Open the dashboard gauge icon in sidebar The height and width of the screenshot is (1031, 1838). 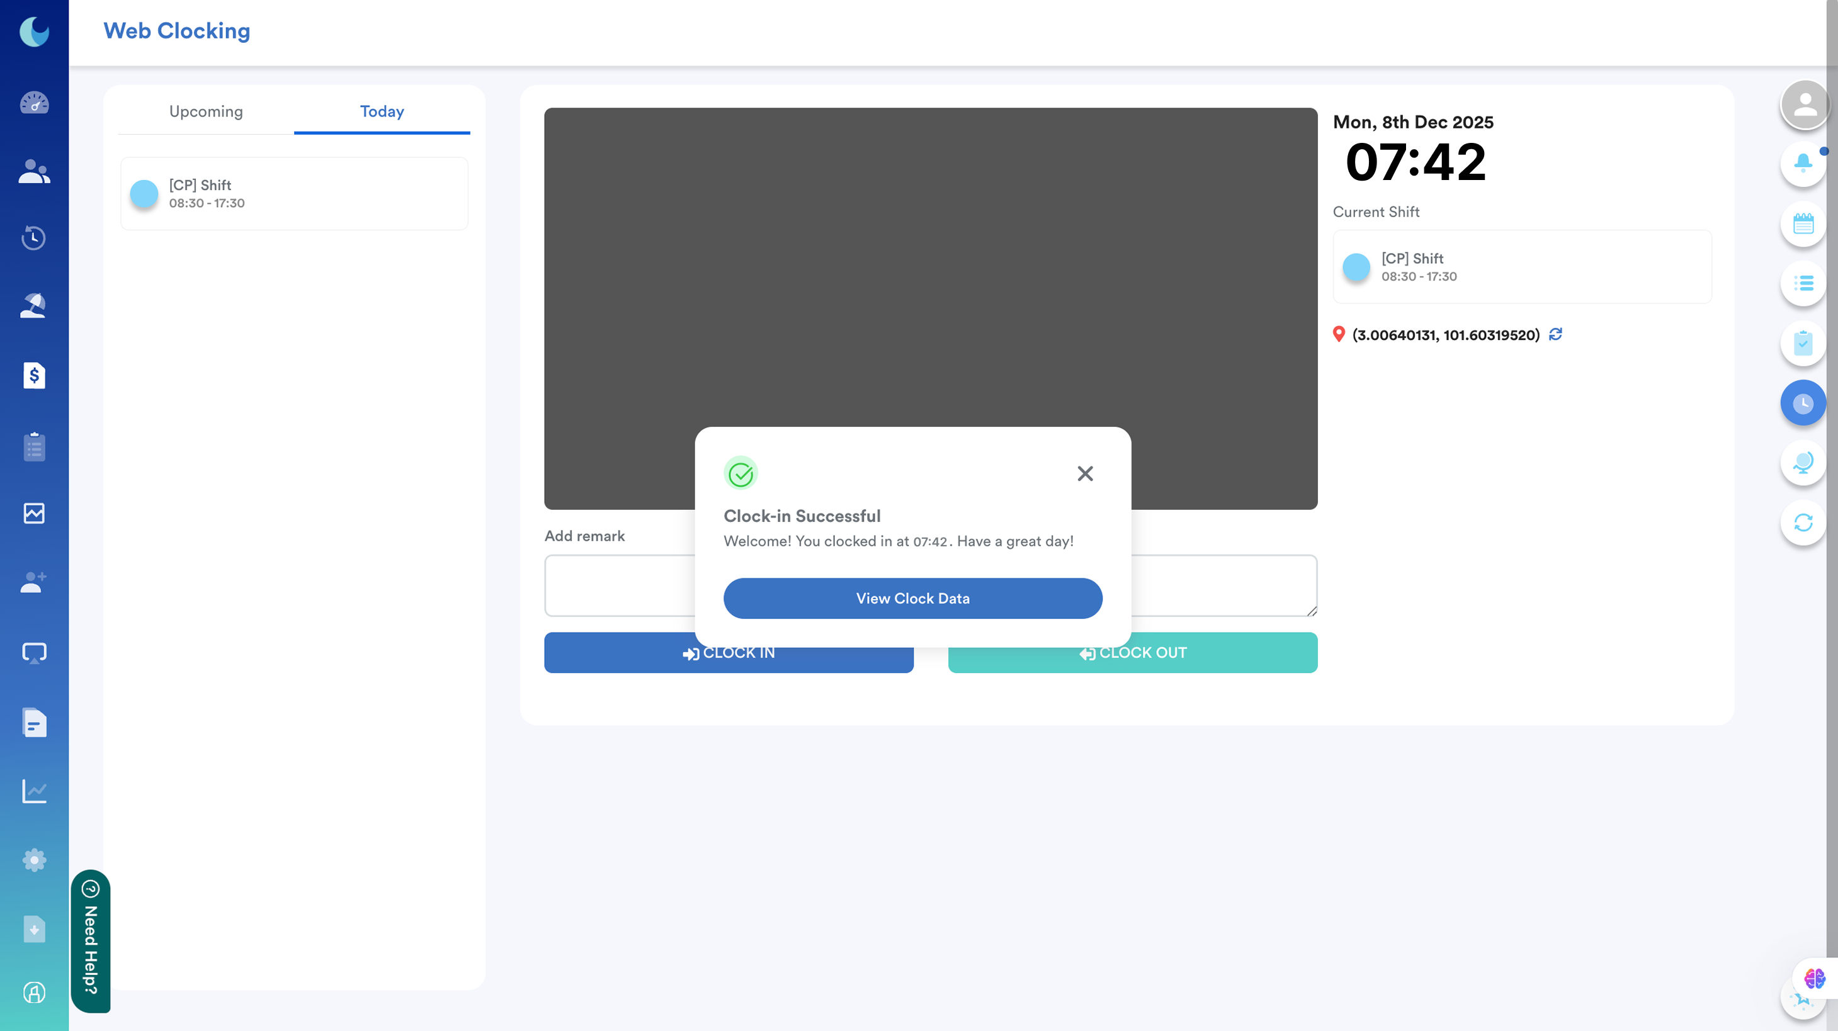click(33, 103)
